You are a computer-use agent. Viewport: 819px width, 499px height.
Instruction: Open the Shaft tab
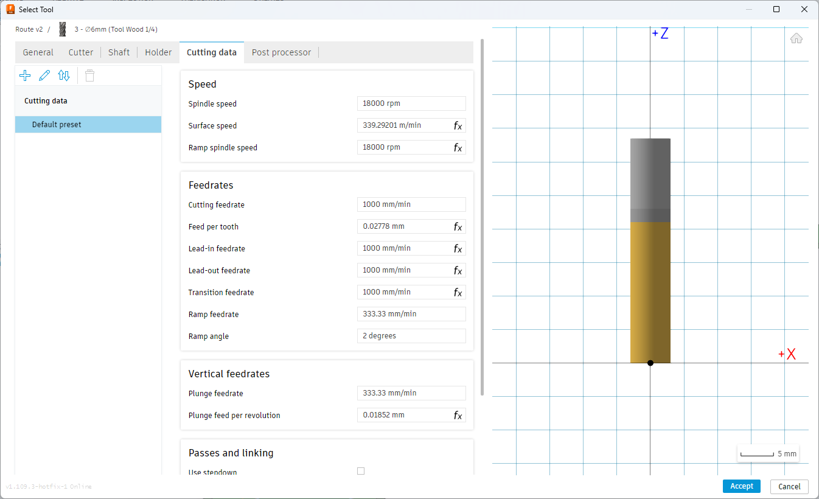click(x=119, y=52)
